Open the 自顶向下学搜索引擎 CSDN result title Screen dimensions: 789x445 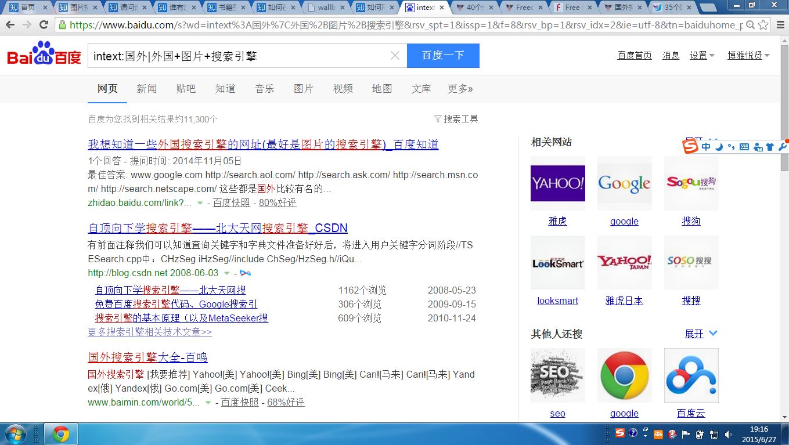point(218,227)
